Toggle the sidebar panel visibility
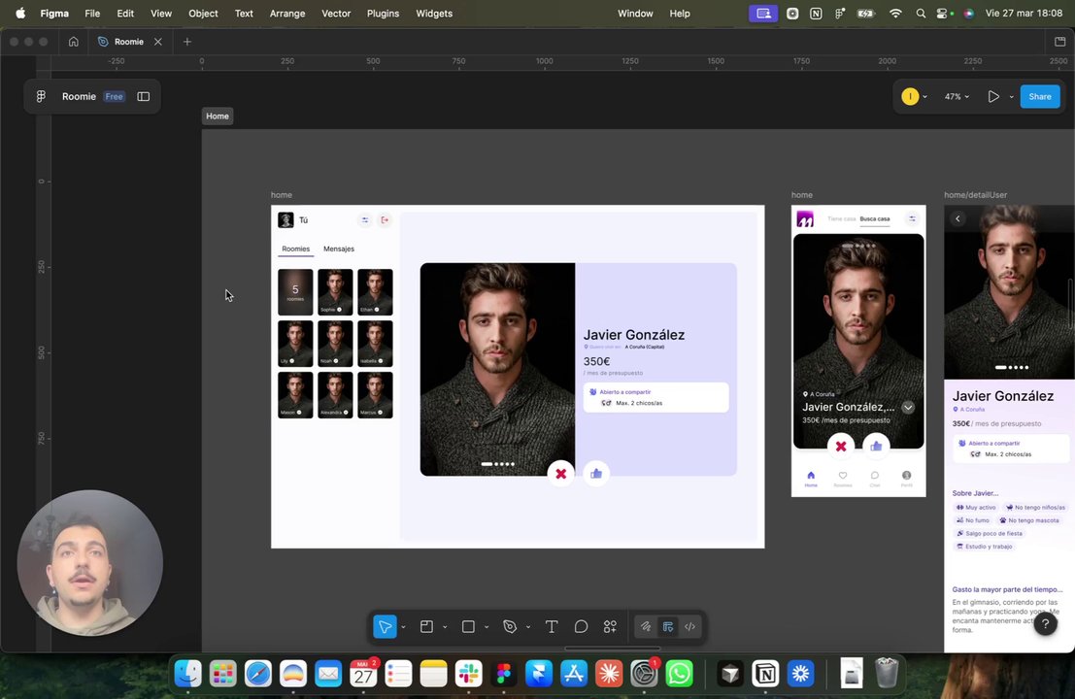This screenshot has width=1075, height=699. 144,96
